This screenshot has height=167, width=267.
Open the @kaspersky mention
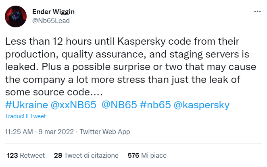[202, 105]
